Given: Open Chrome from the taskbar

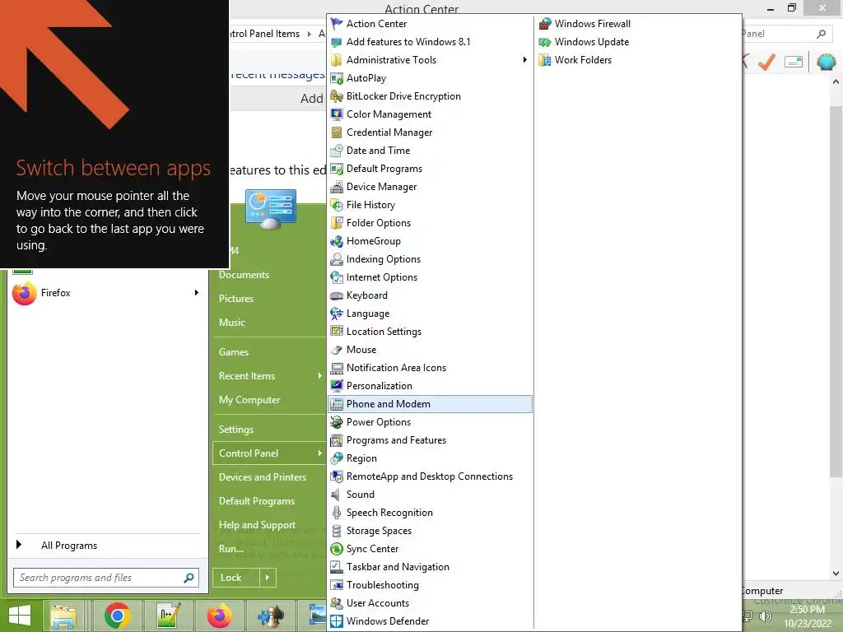Looking at the screenshot, I should point(117,616).
